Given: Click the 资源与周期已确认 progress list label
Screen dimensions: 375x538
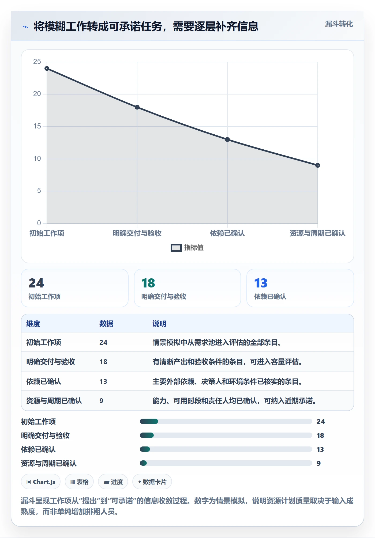Looking at the screenshot, I should tap(49, 463).
